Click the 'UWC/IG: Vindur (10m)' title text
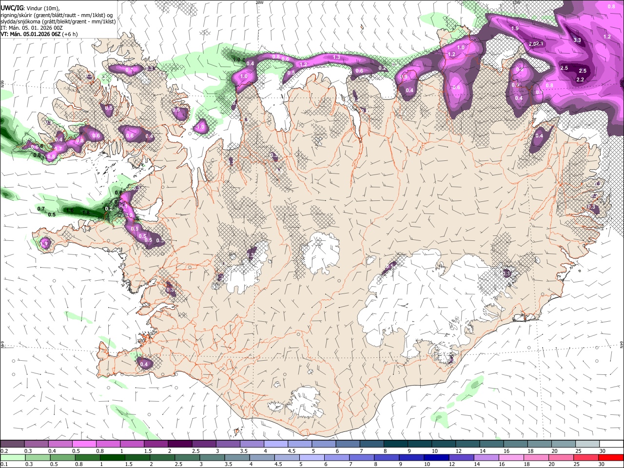624x468 pixels. coord(29,8)
